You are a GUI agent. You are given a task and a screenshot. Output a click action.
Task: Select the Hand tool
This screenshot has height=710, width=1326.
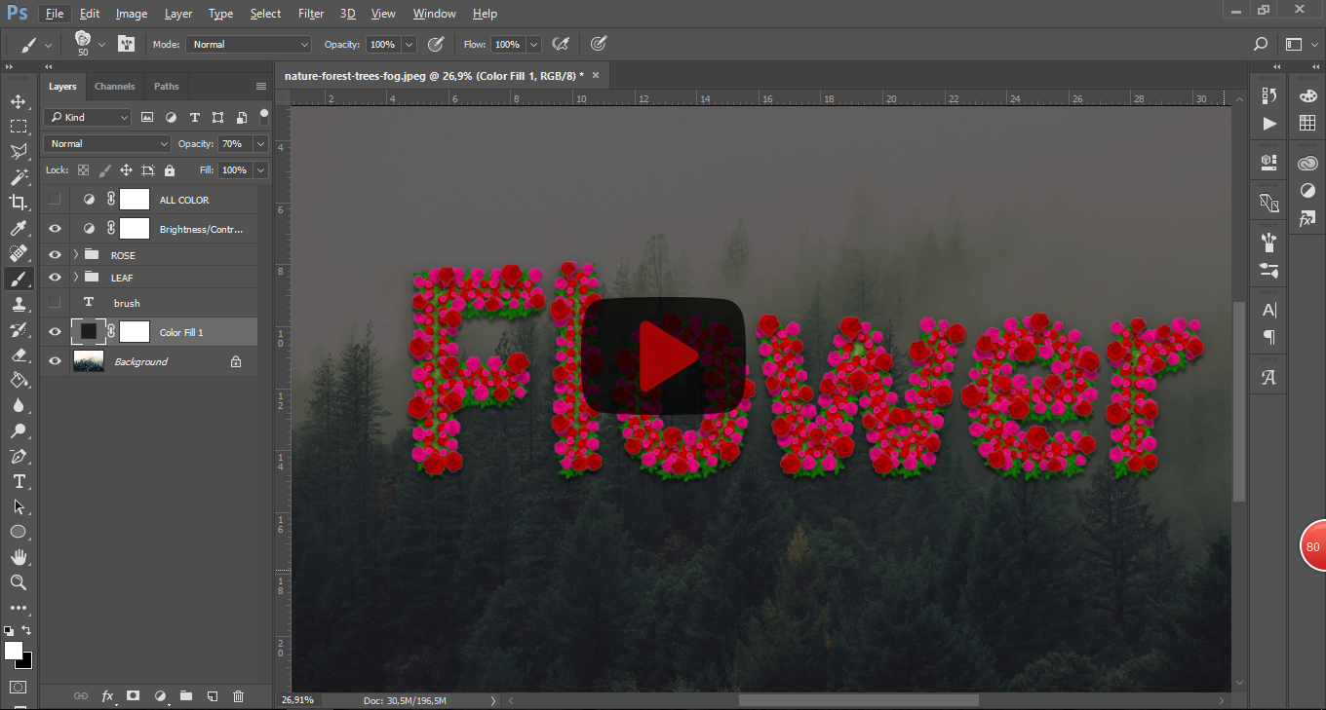19,557
